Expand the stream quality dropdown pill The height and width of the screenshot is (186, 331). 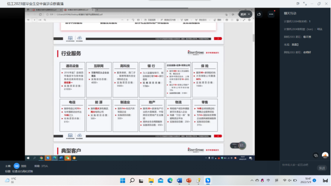(245, 14)
